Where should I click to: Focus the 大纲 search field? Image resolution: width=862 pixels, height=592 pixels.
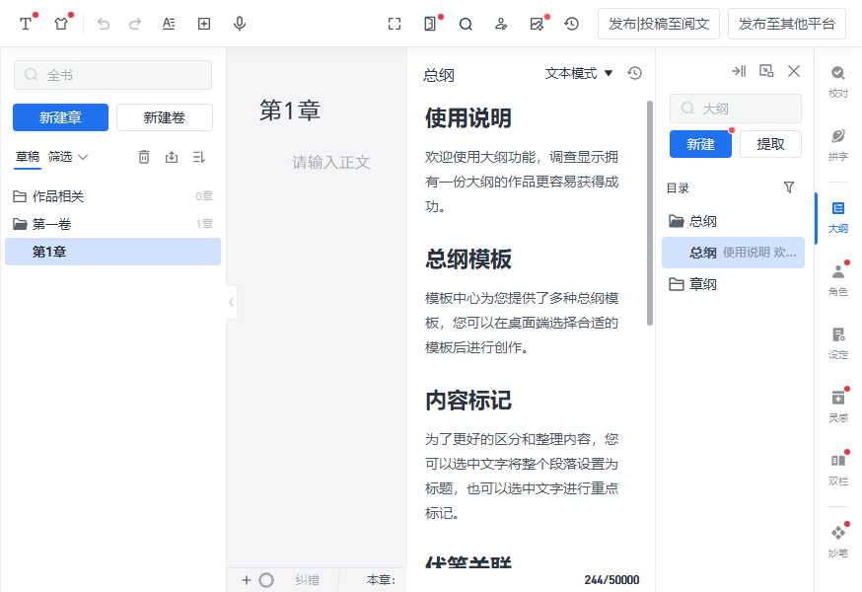736,109
